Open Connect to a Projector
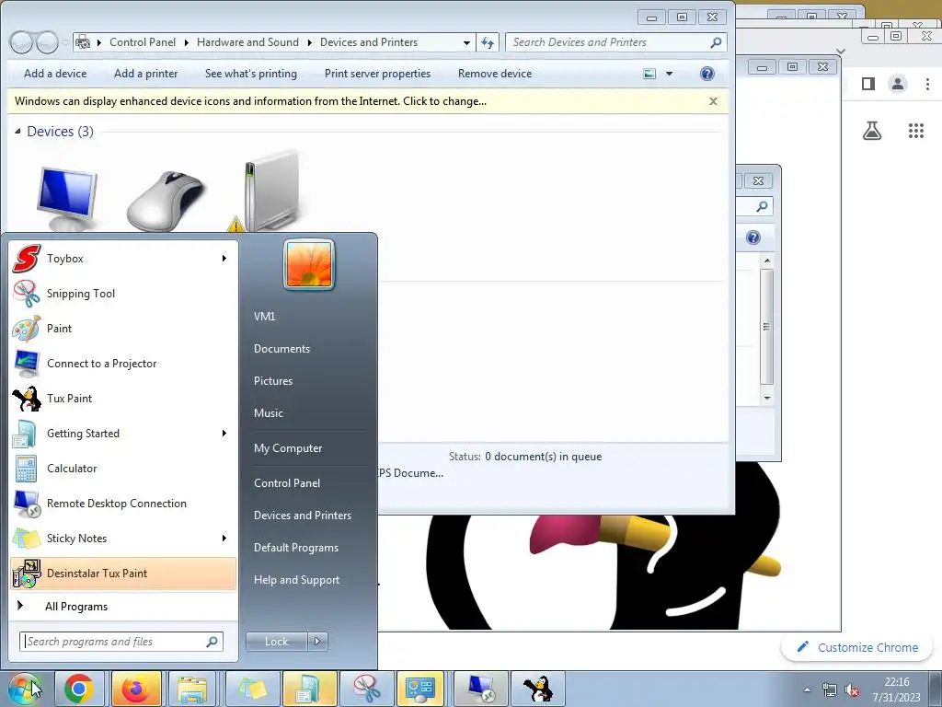Screen dimensions: 942x707 pyautogui.click(x=123, y=363)
